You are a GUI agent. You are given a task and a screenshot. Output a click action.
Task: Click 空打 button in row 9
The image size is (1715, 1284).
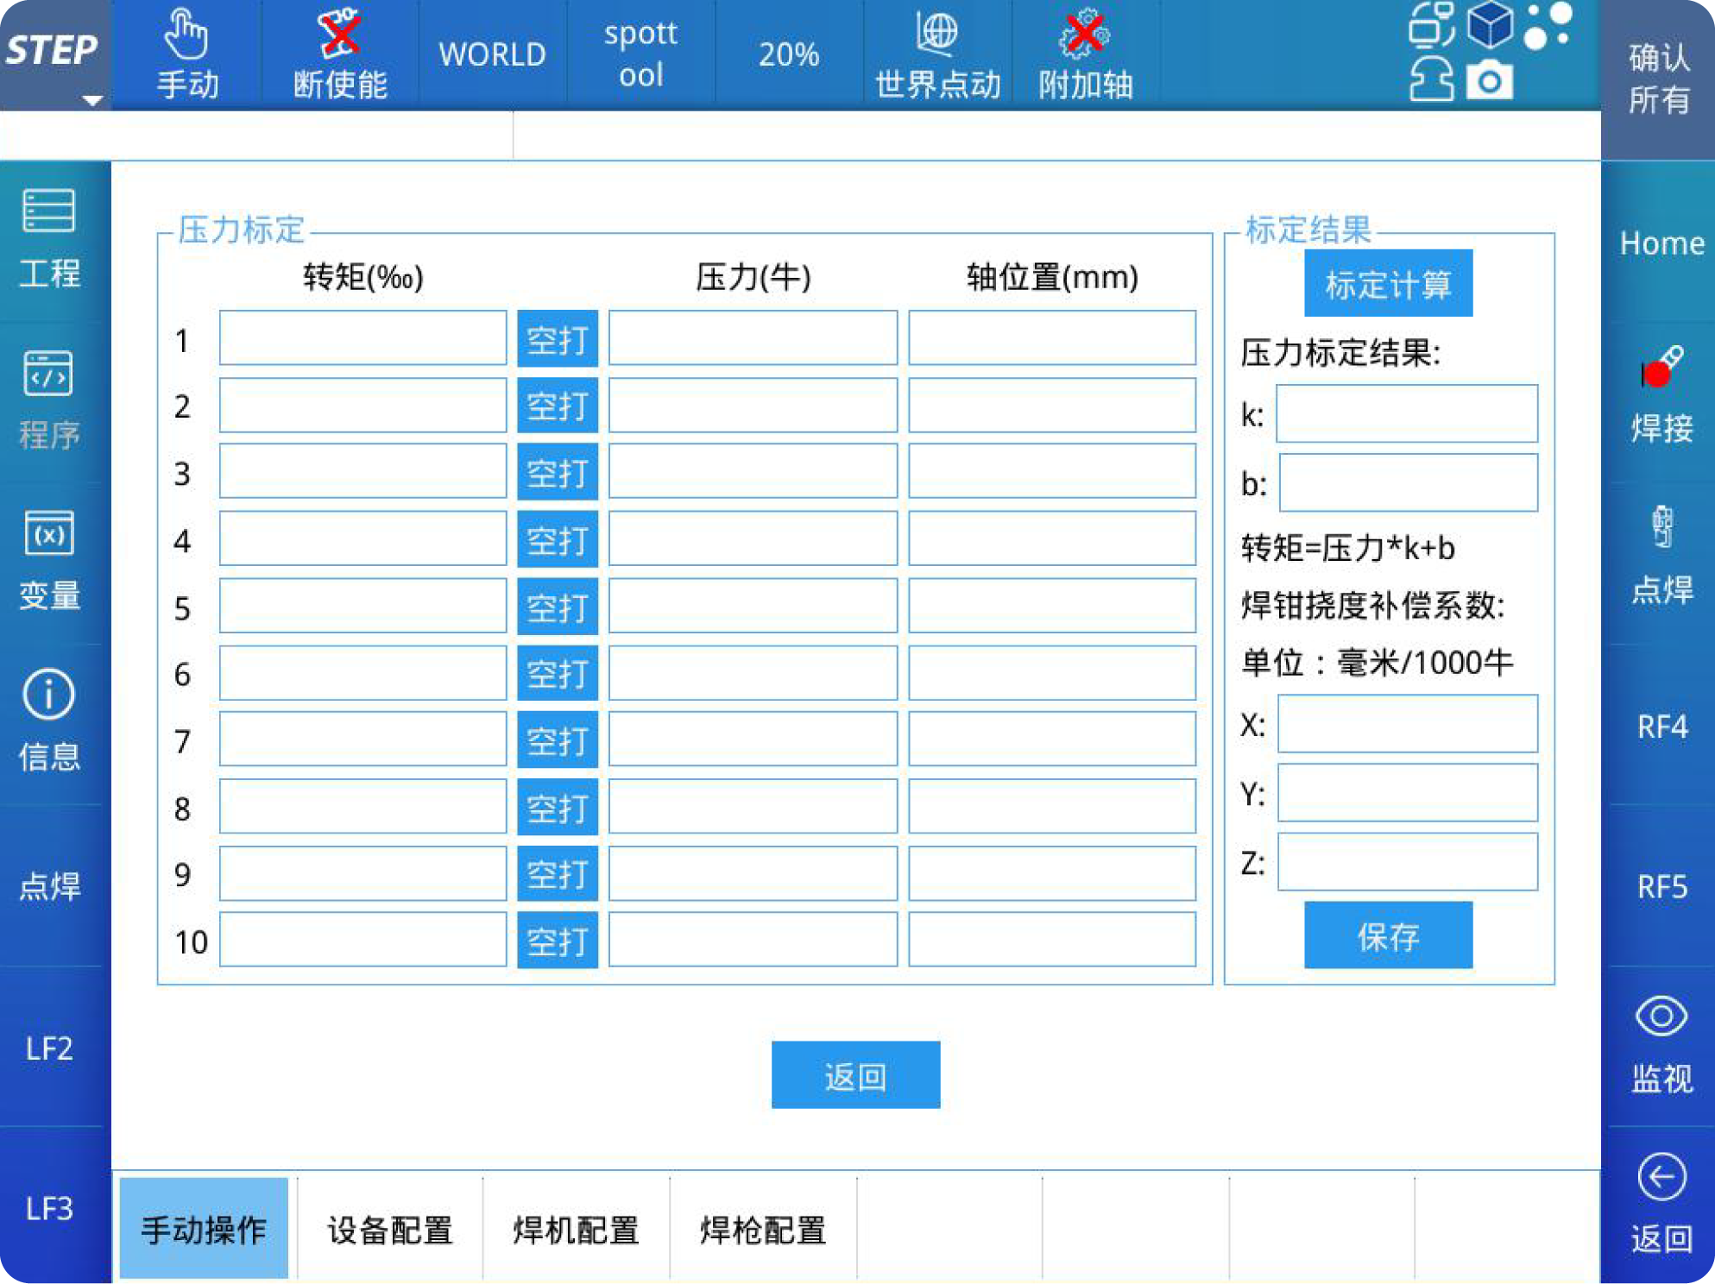point(558,874)
